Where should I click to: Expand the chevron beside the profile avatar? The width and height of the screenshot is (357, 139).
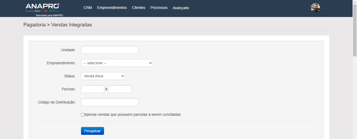323,8
